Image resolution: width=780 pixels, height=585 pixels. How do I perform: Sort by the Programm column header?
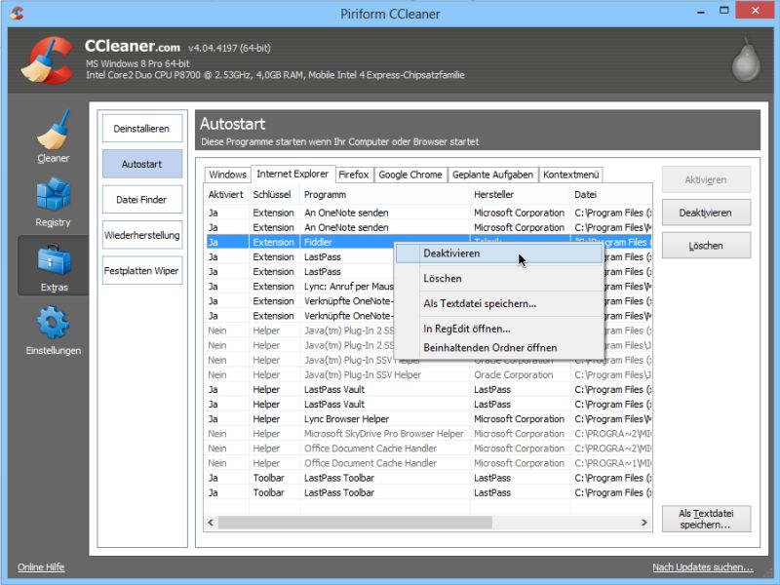pos(384,194)
